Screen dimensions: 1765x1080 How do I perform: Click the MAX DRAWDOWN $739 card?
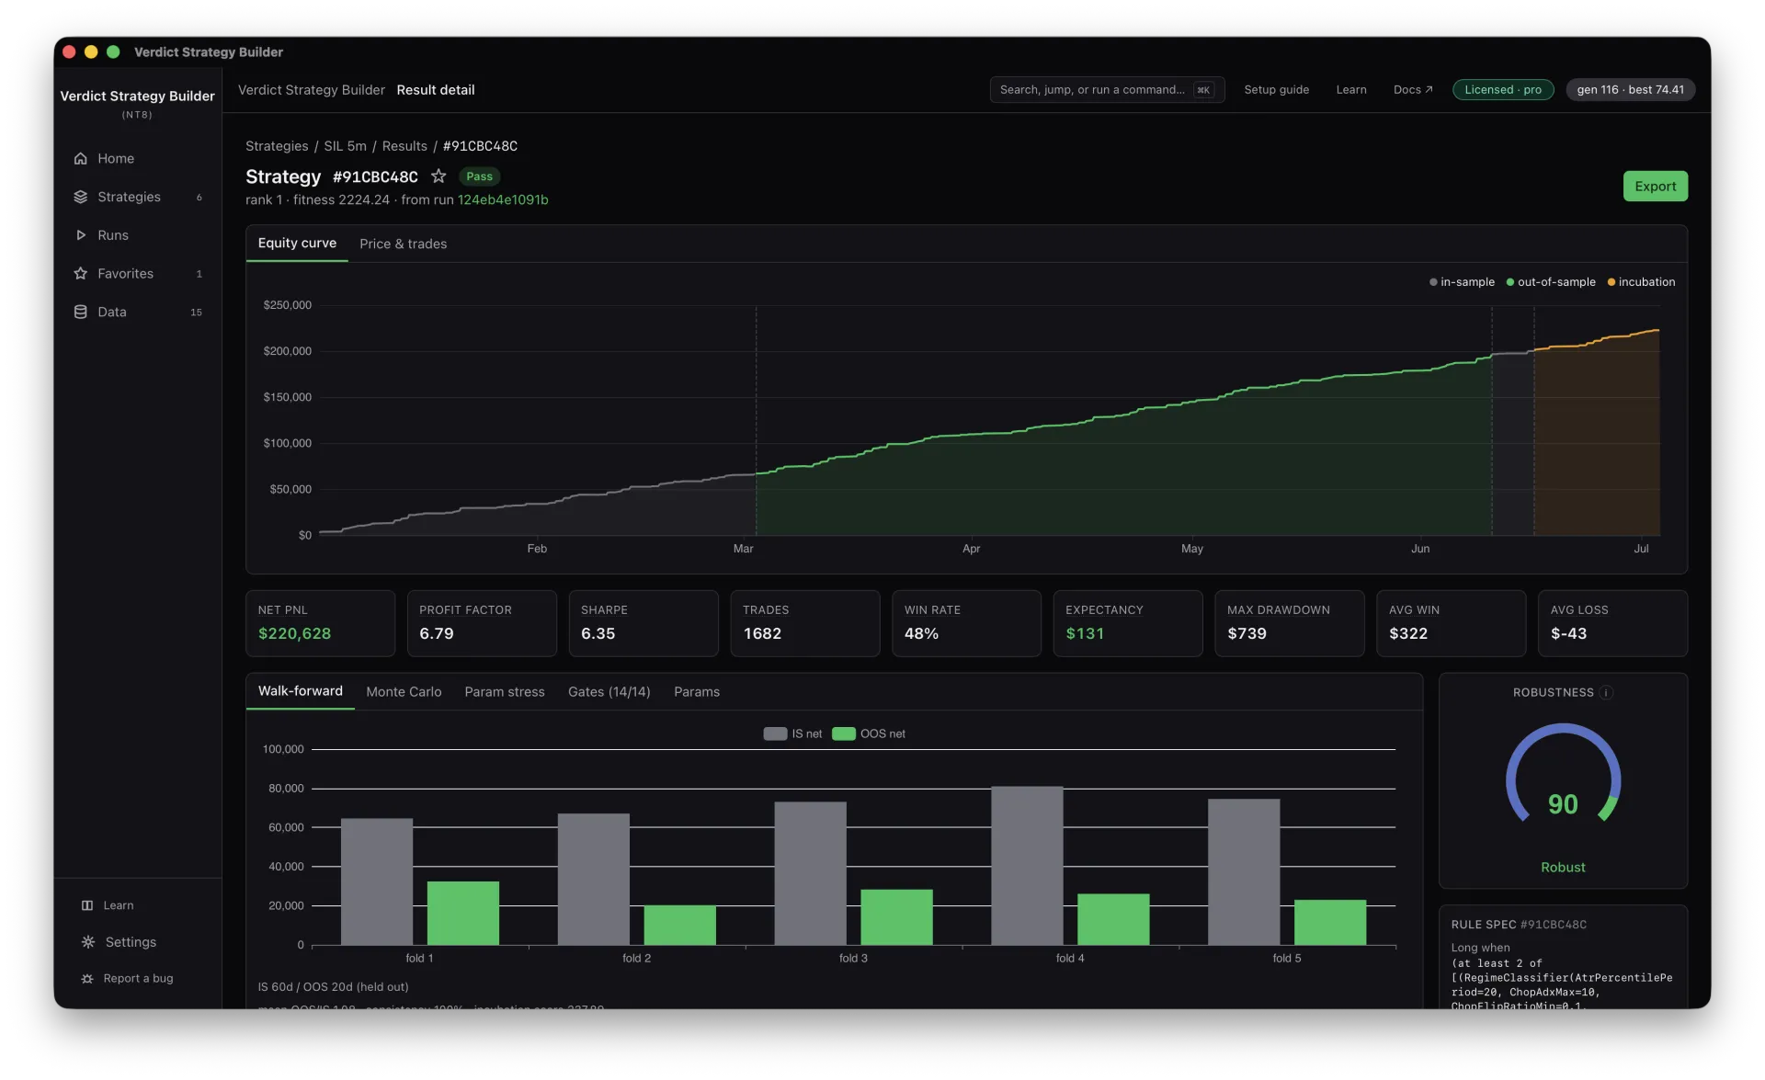[x=1290, y=623]
